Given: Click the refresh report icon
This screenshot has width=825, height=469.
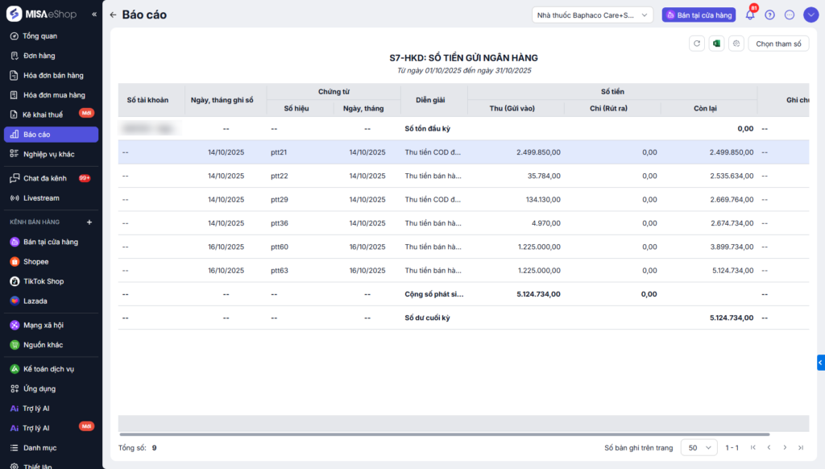Looking at the screenshot, I should pos(697,44).
